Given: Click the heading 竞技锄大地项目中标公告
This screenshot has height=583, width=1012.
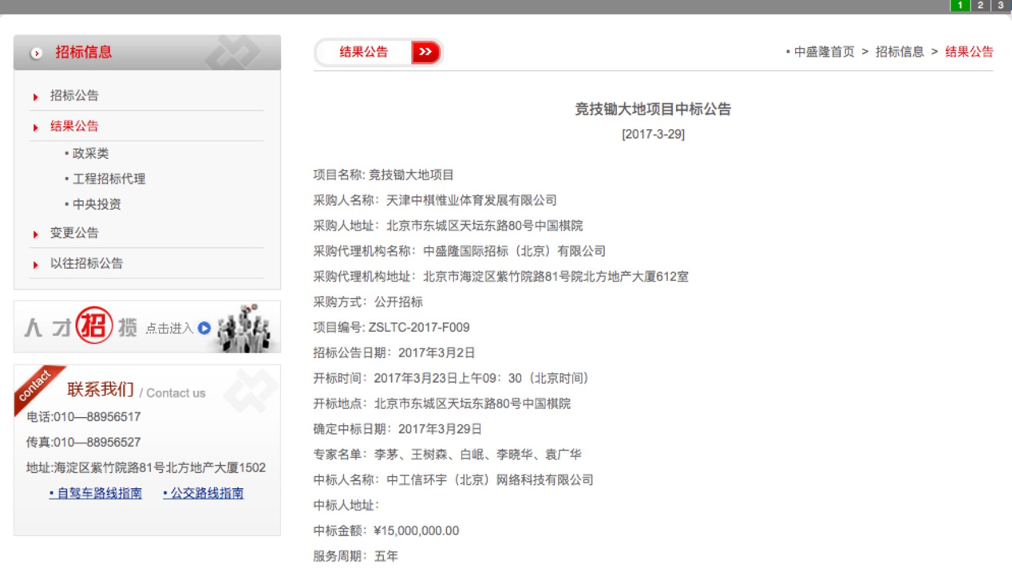Looking at the screenshot, I should pos(653,109).
